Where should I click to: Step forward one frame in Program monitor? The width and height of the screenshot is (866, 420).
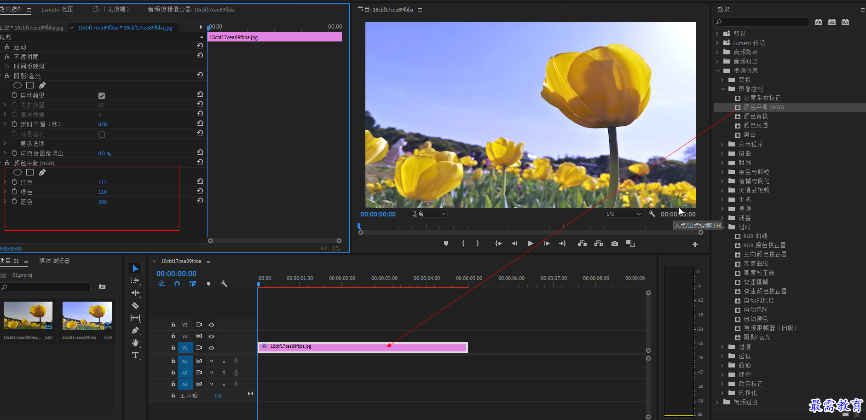coord(547,244)
